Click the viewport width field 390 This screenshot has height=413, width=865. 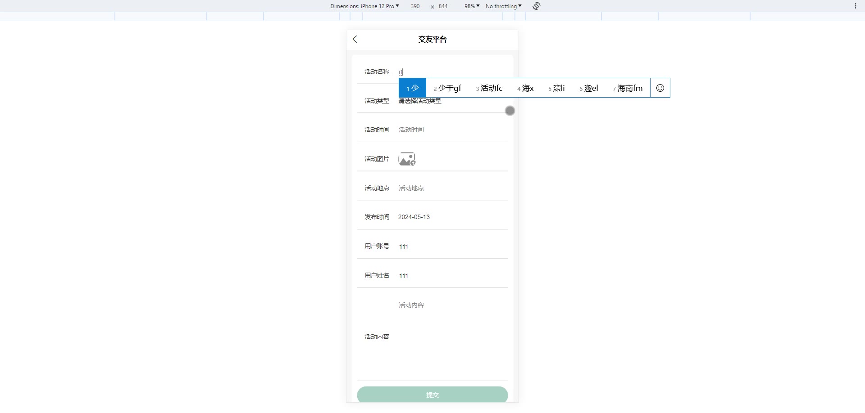(415, 6)
